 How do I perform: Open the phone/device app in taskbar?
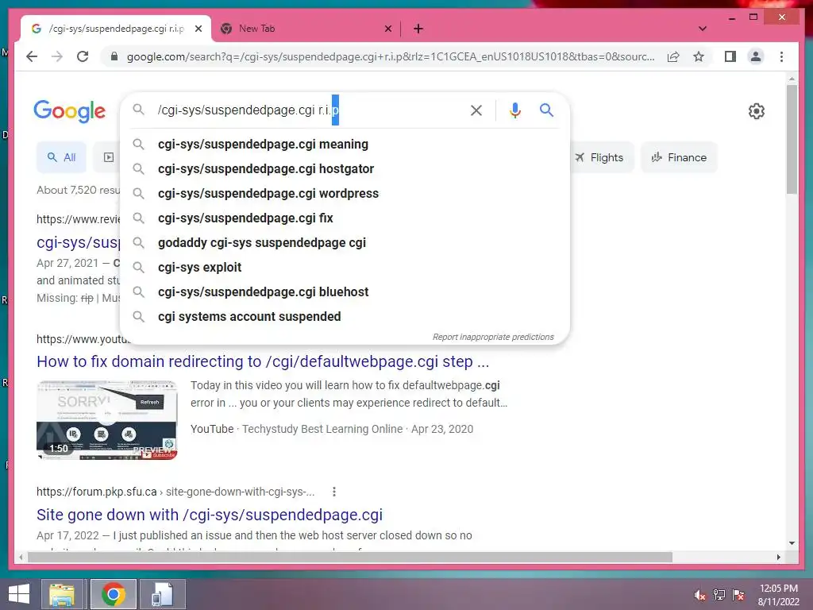tap(162, 594)
